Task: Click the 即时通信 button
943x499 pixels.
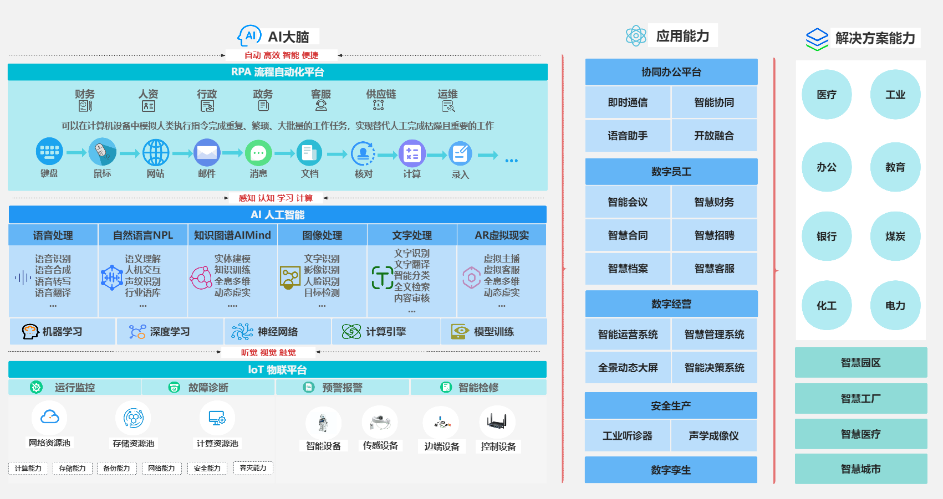Action: (x=628, y=102)
